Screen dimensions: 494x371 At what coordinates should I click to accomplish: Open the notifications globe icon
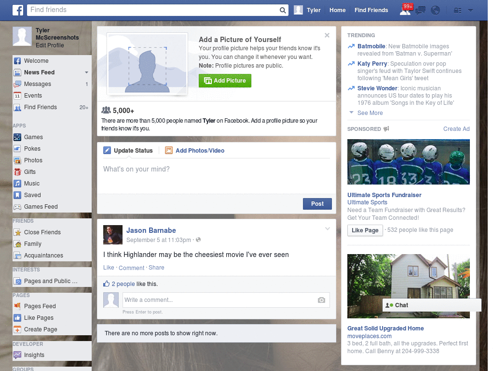point(435,10)
